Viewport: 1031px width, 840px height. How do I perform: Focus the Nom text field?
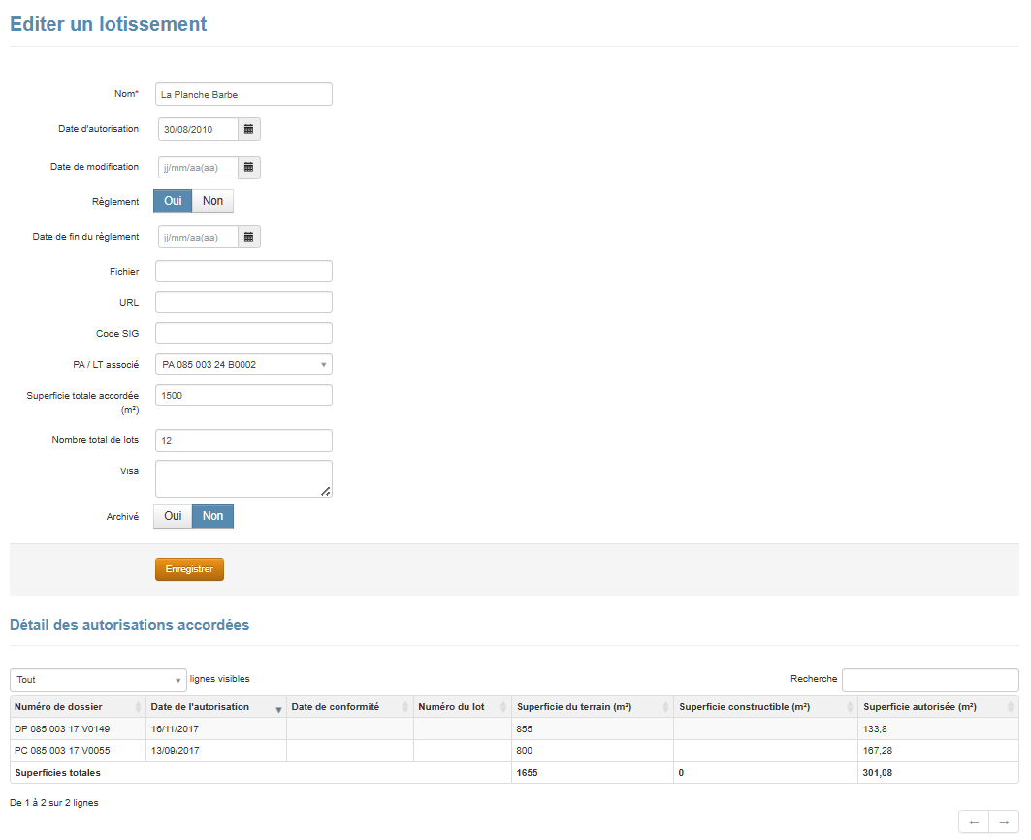[243, 94]
